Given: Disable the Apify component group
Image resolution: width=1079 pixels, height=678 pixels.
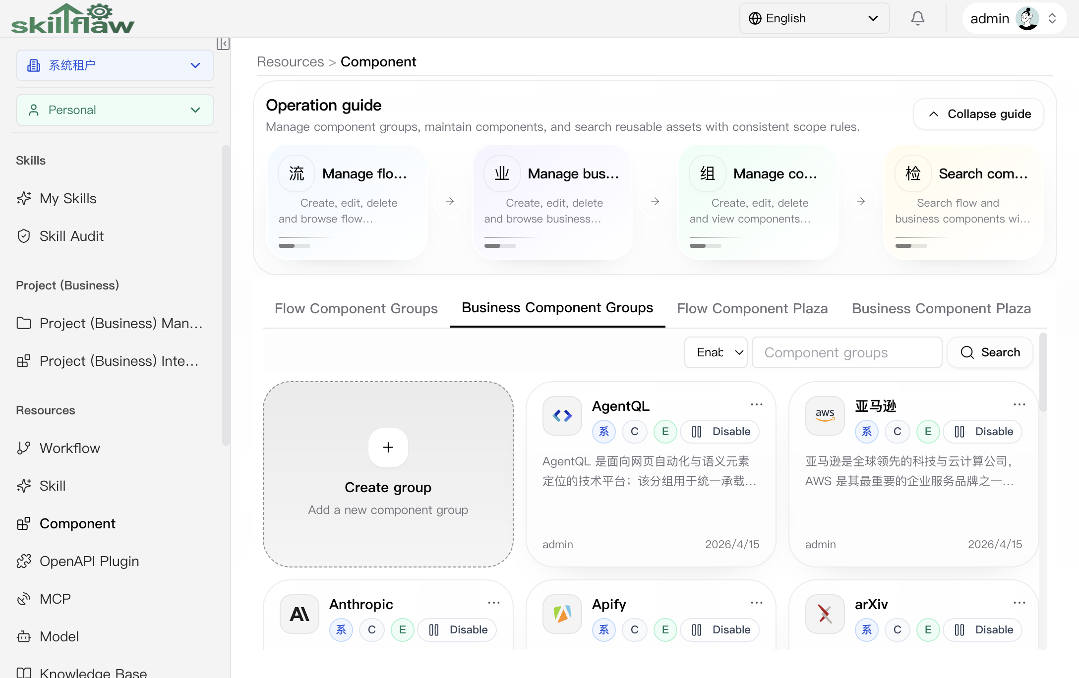Looking at the screenshot, I should tap(720, 630).
